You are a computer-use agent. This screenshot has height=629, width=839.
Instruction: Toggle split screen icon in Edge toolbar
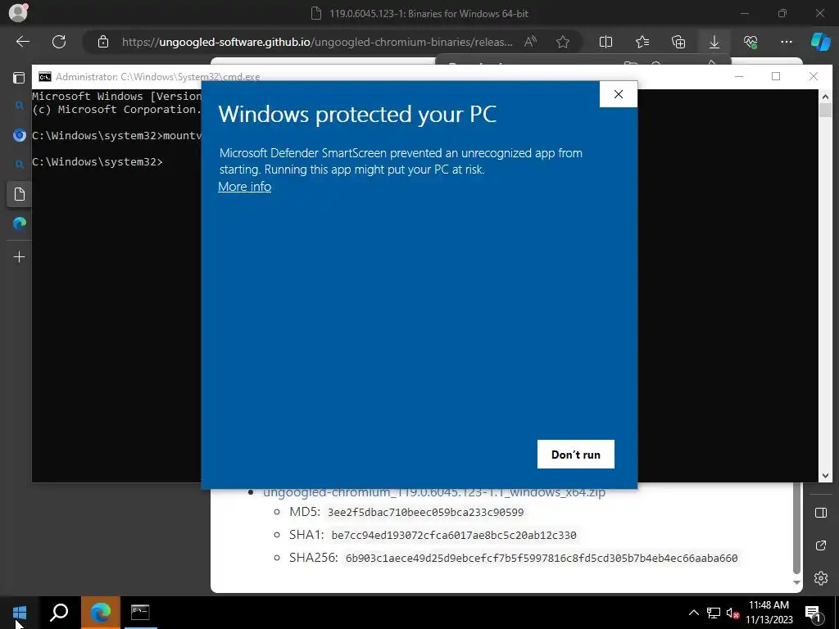tap(605, 42)
